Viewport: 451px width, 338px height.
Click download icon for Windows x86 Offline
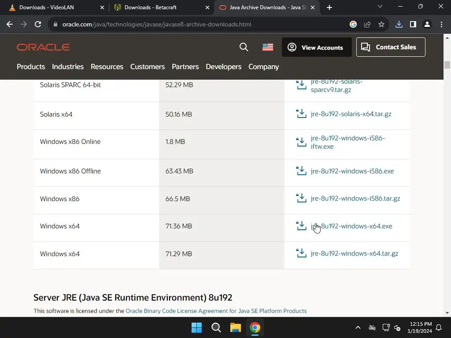pyautogui.click(x=301, y=171)
